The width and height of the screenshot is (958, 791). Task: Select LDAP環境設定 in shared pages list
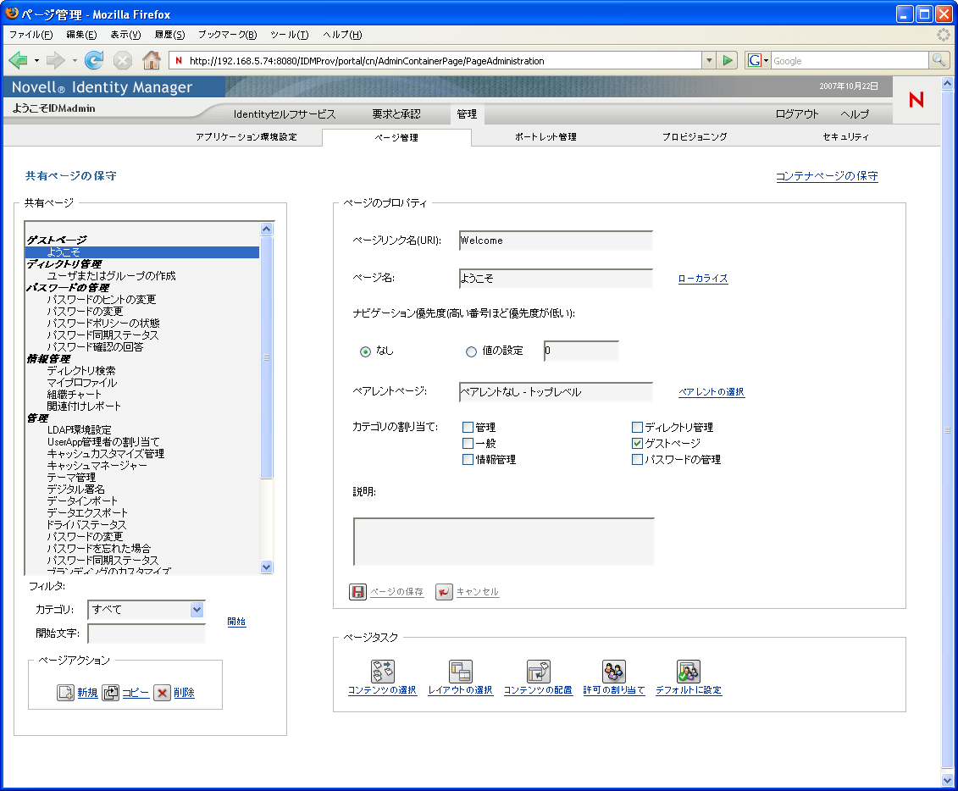click(x=80, y=430)
